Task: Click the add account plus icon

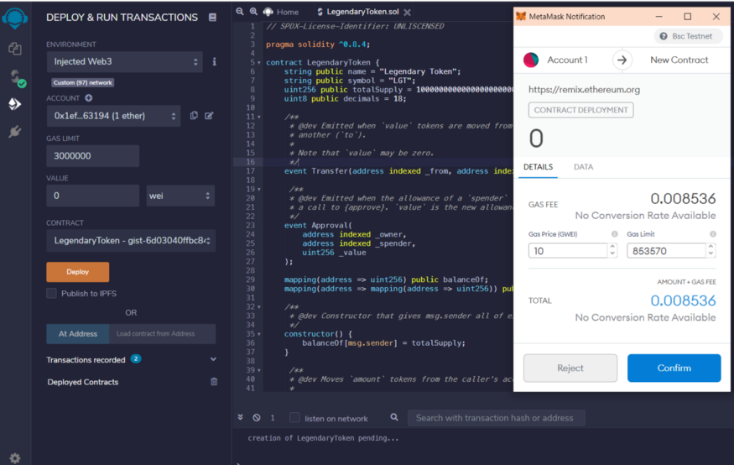Action: (x=88, y=98)
